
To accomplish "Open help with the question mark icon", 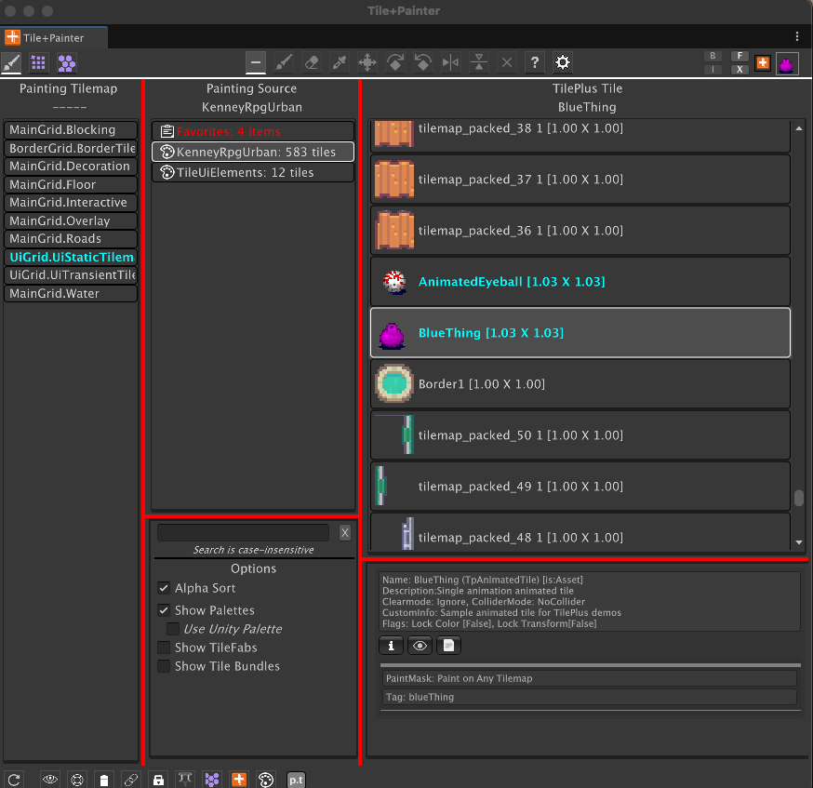I will [x=535, y=63].
